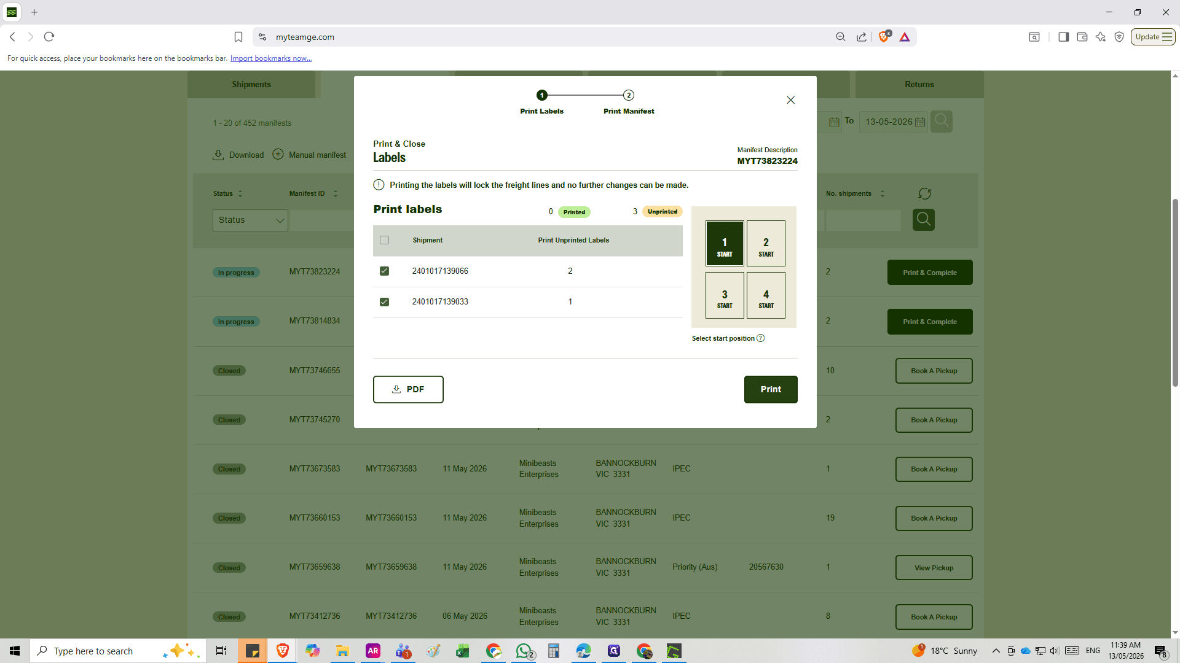Open the Update browser menu
The height and width of the screenshot is (663, 1180).
point(1153,37)
